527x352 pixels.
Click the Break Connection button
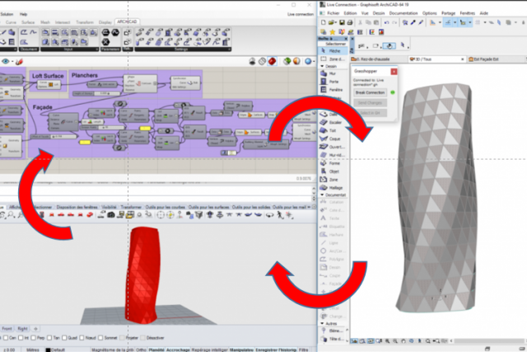[371, 93]
